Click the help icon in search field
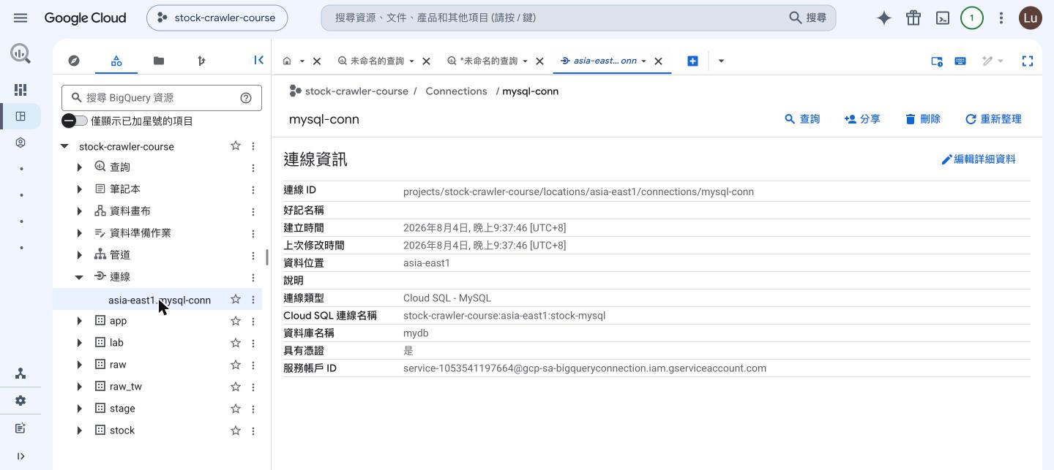 (x=246, y=98)
